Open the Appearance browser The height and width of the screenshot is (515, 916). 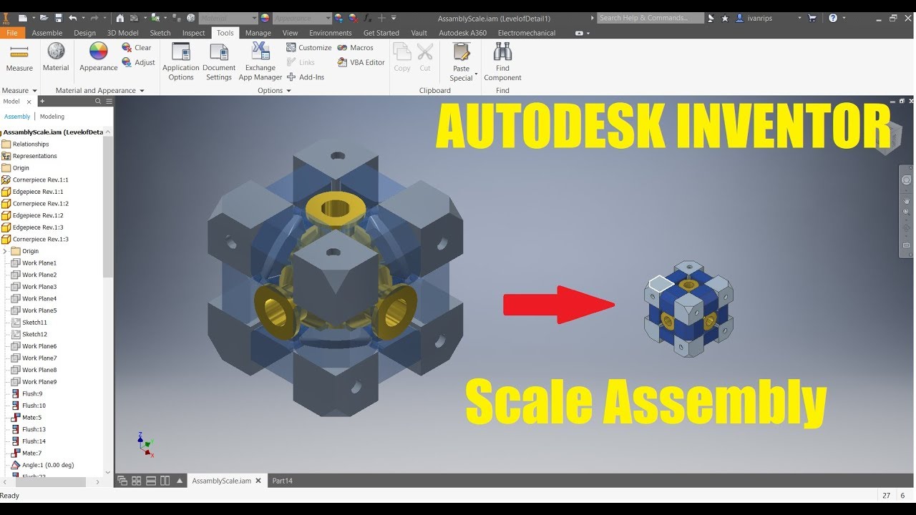98,57
